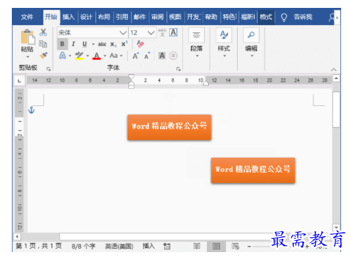This screenshot has height=260, width=351.
Task: Toggle Underline formatting
Action: [84, 44]
